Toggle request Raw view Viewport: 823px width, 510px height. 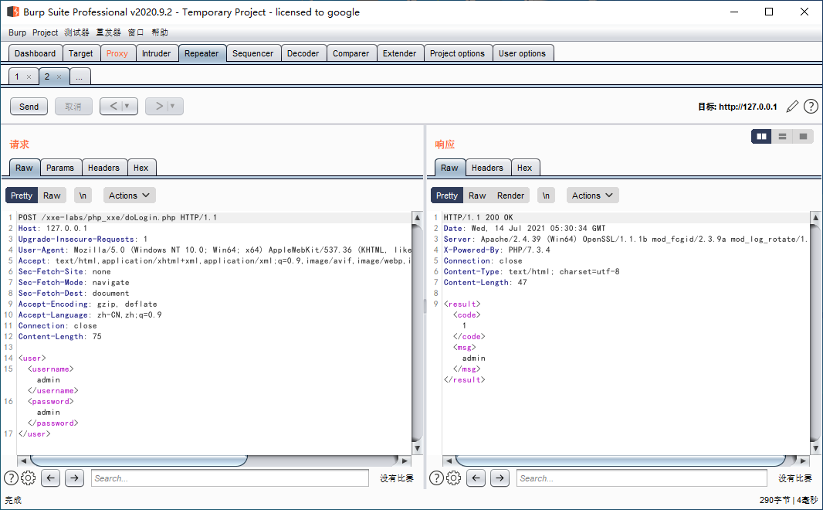[x=52, y=195]
